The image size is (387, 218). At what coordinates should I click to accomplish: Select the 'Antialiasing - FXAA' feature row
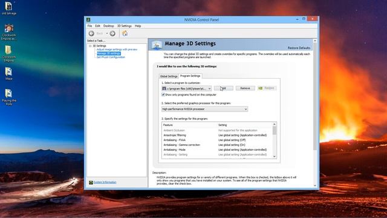point(217,140)
